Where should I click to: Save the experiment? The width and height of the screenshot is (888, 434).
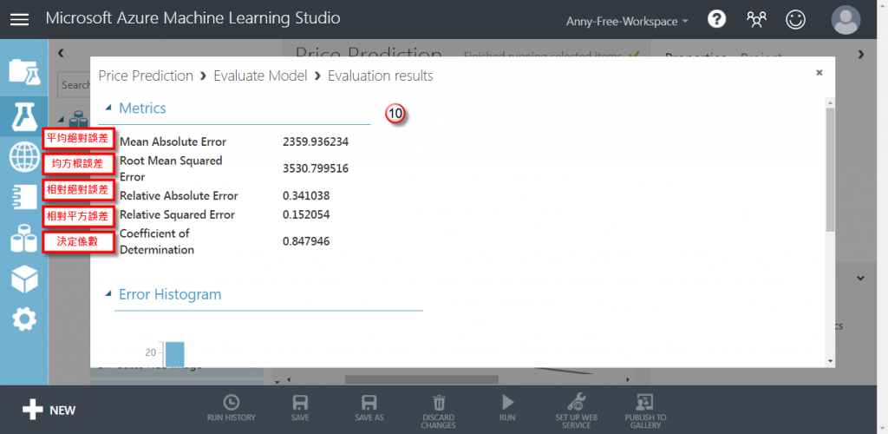(300, 409)
